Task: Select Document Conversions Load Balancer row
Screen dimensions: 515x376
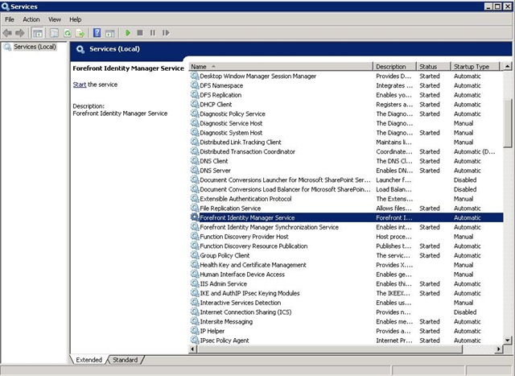Action: [346, 189]
